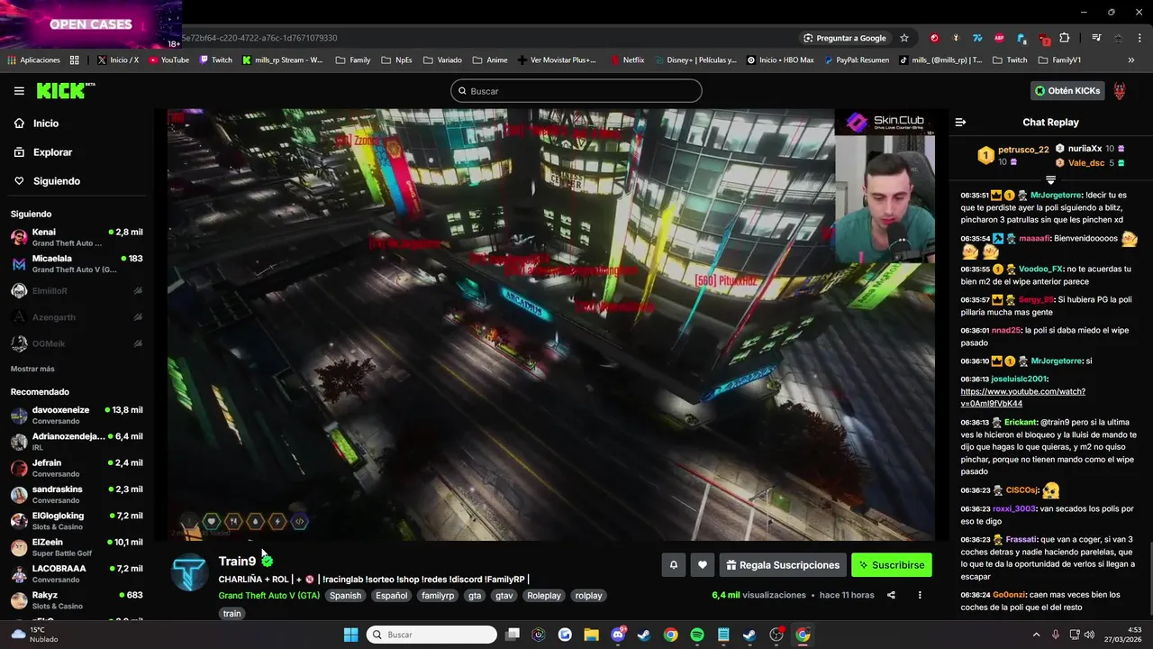1153x649 pixels.
Task: Open the Twitch bookmark with purple icon
Action: pos(215,60)
